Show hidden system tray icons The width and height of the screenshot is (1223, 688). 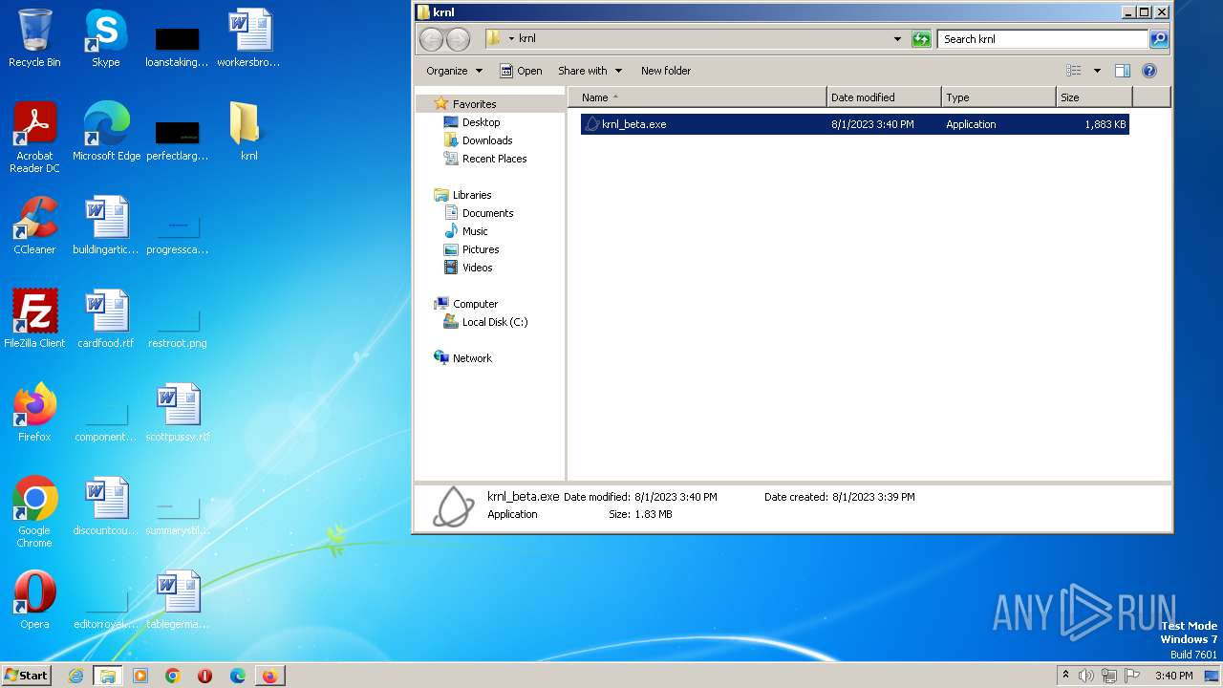point(1065,676)
